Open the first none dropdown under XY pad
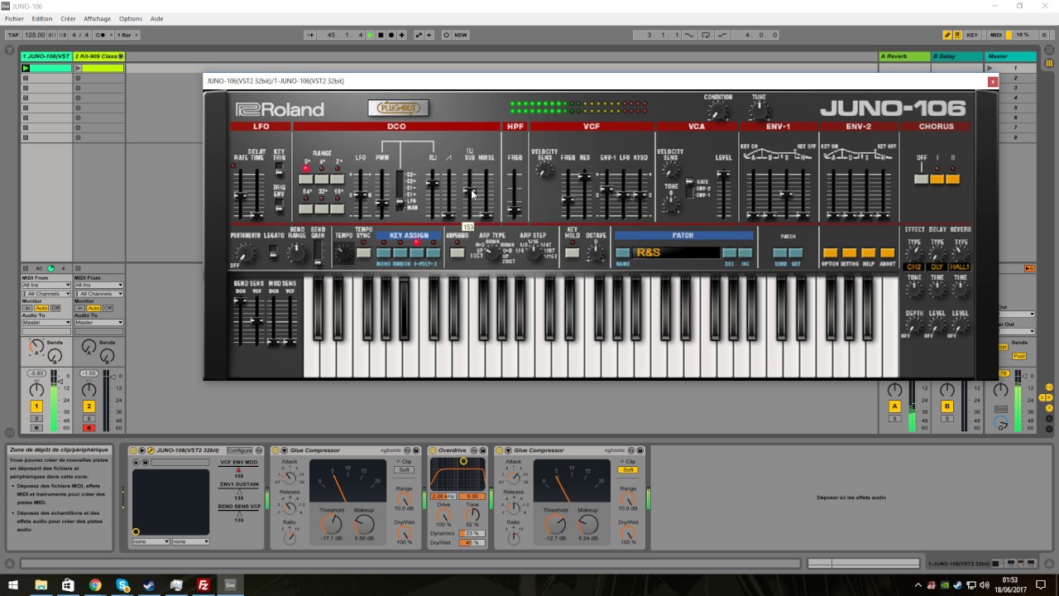 click(151, 541)
